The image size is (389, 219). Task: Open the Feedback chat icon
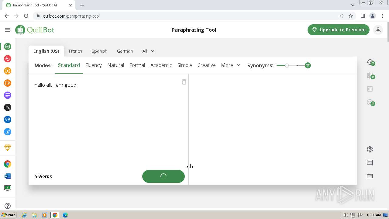370,163
